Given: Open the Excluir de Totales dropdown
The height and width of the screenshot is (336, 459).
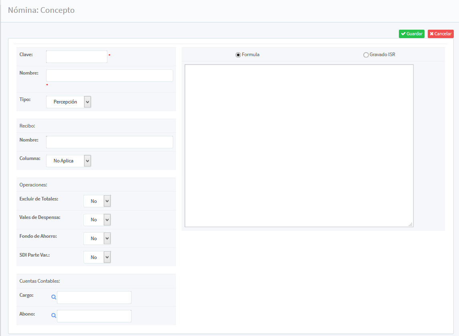Looking at the screenshot, I should coord(97,201).
